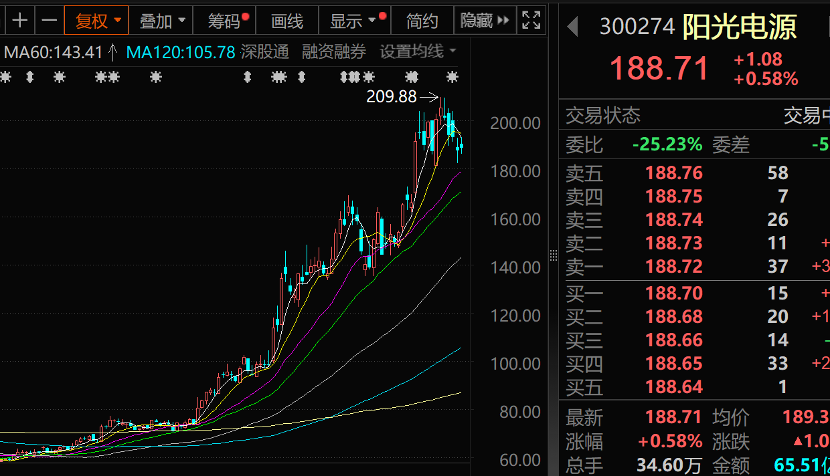
Task: Open the 显示 display dropdown
Action: tap(353, 20)
